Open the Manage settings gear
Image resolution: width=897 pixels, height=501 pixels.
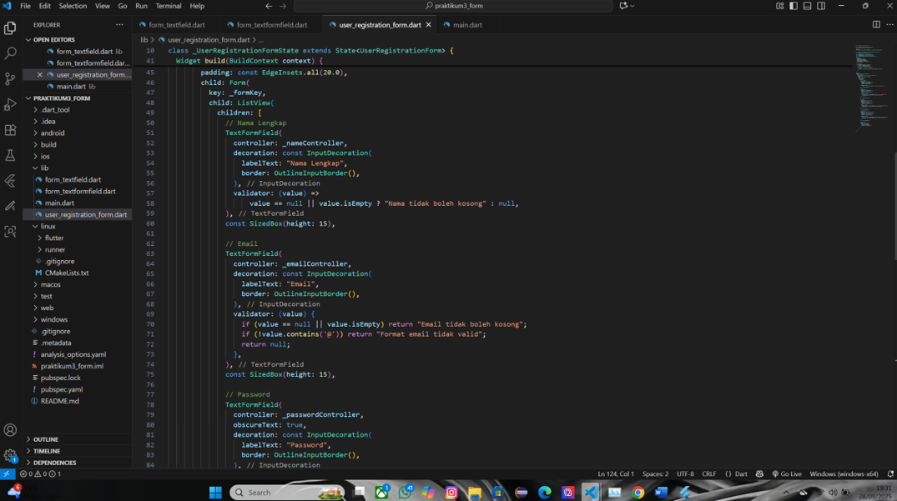pyautogui.click(x=10, y=455)
